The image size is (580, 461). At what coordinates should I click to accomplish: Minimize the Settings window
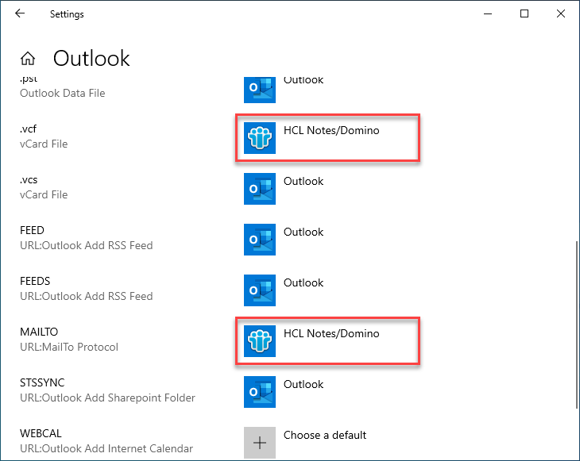click(488, 13)
